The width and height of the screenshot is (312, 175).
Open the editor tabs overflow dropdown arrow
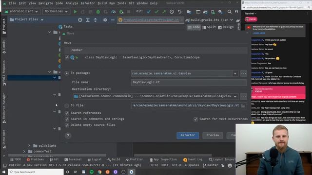[x=232, y=20]
